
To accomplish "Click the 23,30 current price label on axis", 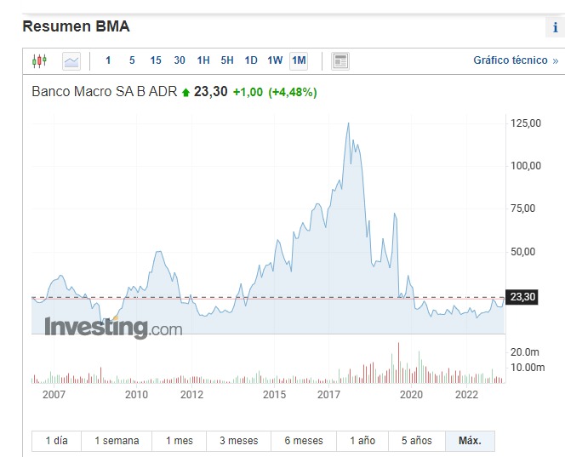I will [522, 297].
